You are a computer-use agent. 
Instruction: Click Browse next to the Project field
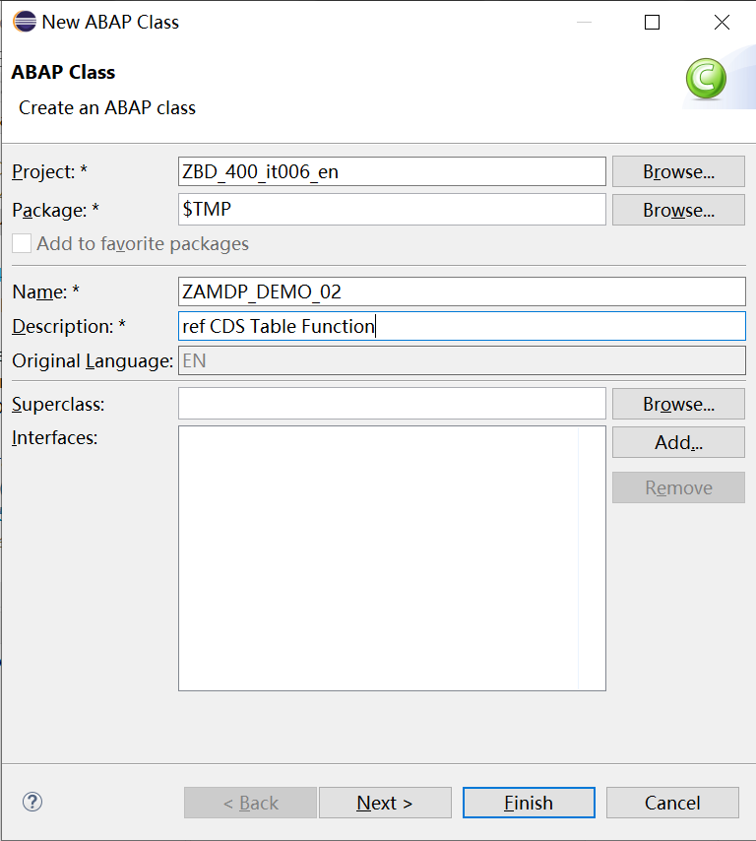[x=678, y=171]
